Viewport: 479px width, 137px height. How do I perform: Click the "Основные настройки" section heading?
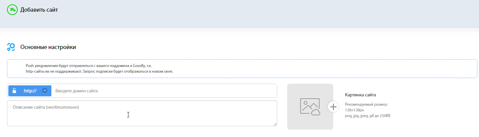[48, 47]
